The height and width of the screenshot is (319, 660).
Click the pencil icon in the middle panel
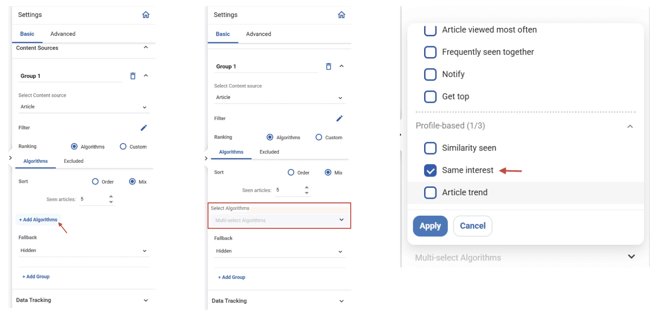click(x=339, y=118)
